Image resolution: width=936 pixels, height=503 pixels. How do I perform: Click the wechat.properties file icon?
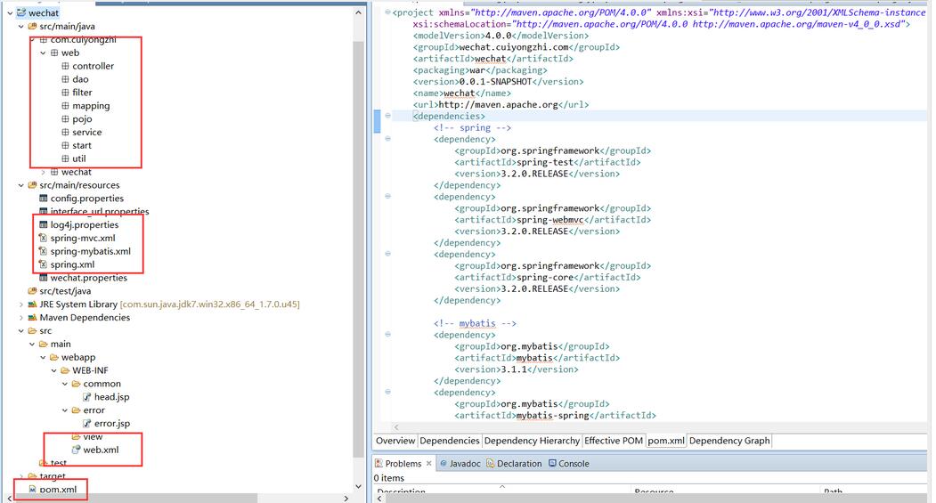pyautogui.click(x=43, y=278)
